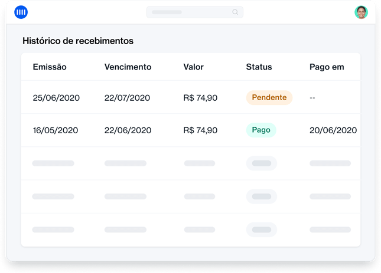Select the 16/05/2020 emission date cell
The width and height of the screenshot is (381, 273).
[56, 130]
